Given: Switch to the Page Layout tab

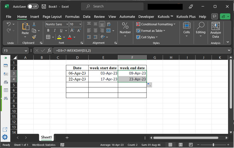Looking at the screenshot, I should pyautogui.click(x=52, y=17).
